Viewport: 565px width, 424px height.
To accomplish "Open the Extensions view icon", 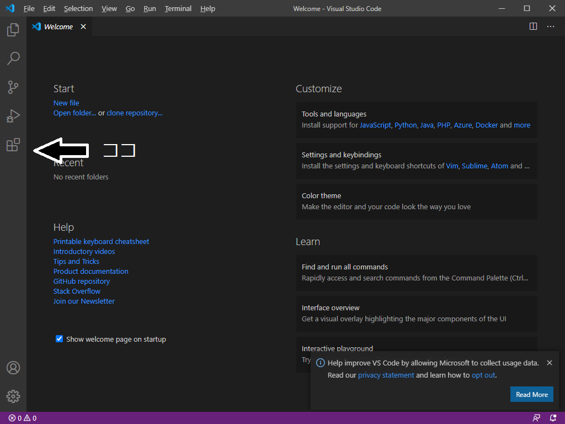I will coord(13,145).
